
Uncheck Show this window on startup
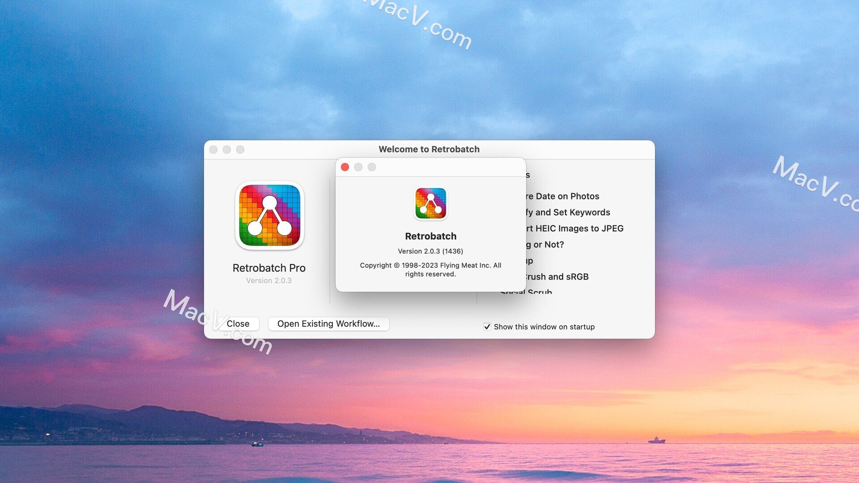(487, 327)
